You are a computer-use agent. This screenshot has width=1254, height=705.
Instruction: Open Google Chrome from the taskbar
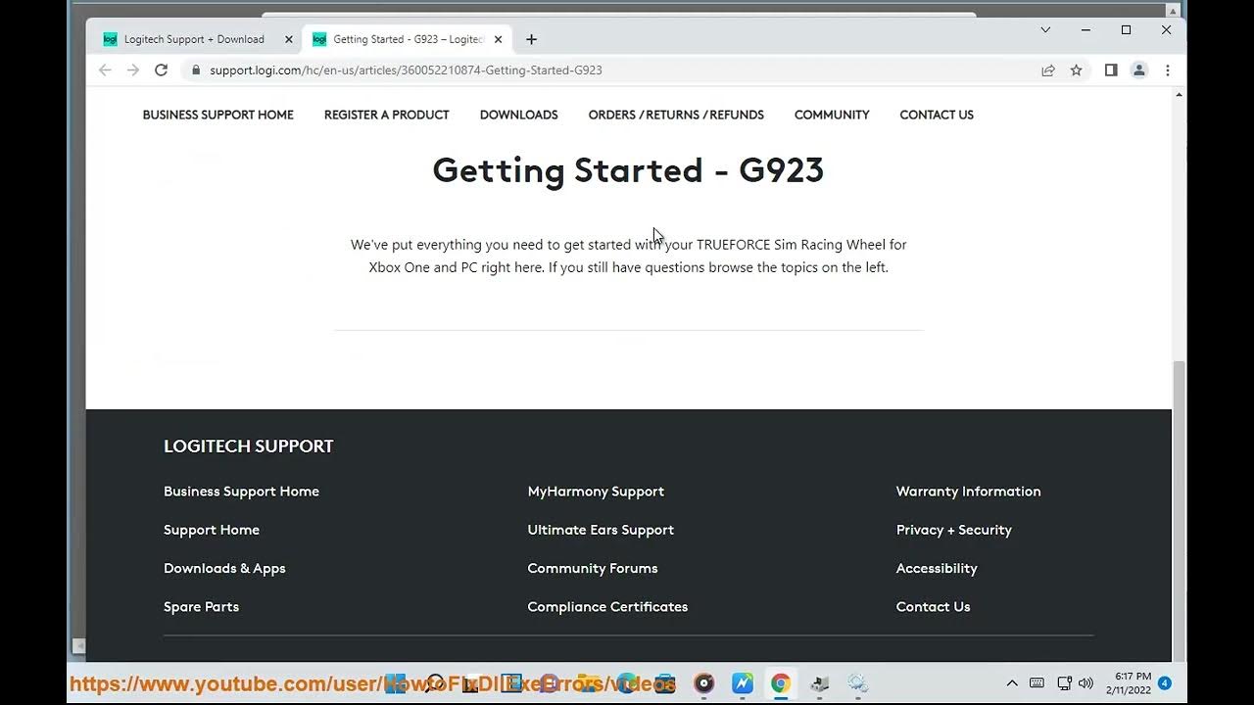(x=781, y=683)
